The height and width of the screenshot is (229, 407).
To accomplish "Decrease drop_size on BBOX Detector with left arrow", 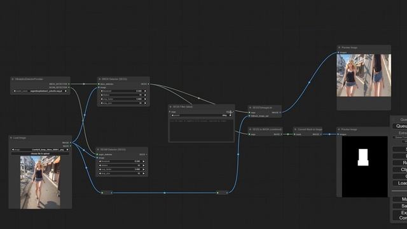I will pos(102,103).
